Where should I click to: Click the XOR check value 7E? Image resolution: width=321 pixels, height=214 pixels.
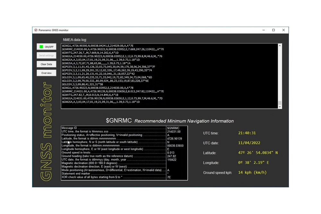pyautogui.click(x=169, y=177)
